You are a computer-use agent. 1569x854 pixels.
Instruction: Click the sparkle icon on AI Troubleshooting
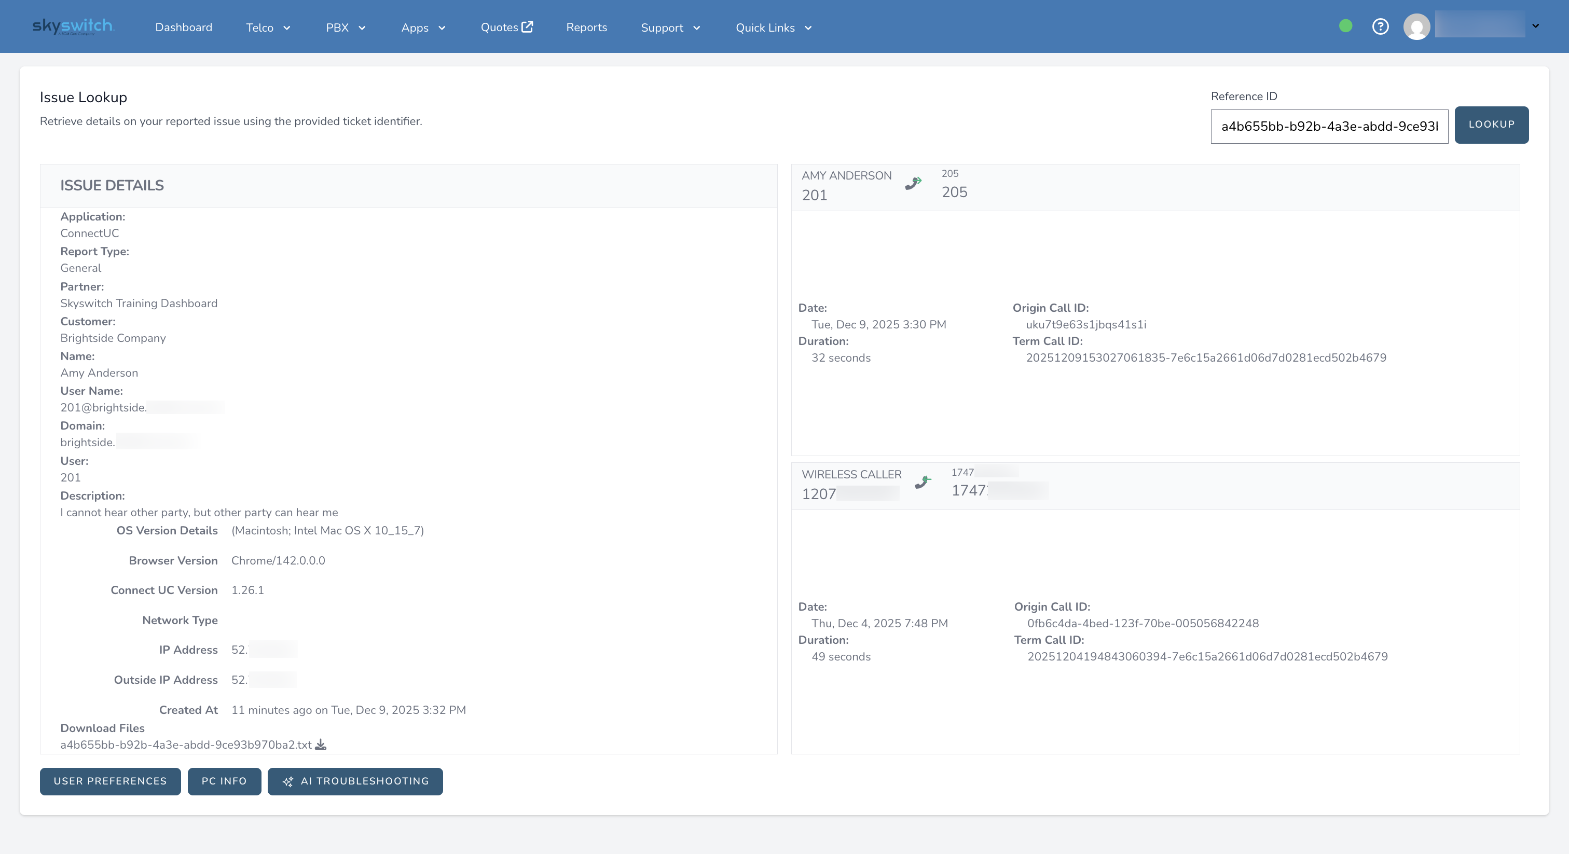[288, 781]
